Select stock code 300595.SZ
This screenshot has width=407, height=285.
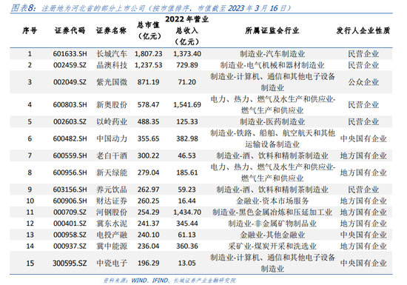tap(70, 263)
